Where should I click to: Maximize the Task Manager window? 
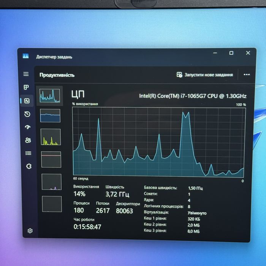pyautogui.click(x=231, y=53)
